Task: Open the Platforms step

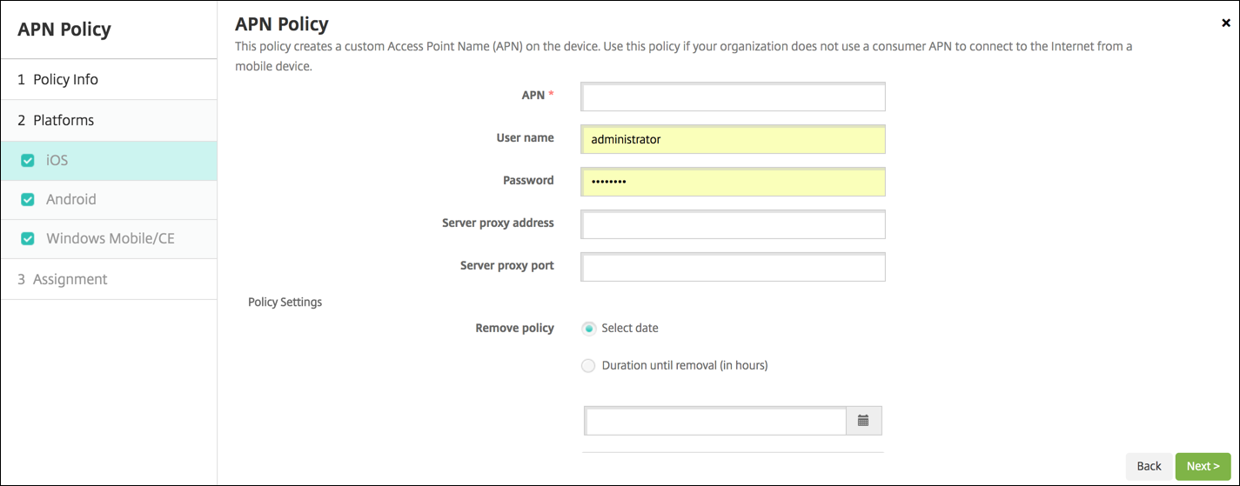Action: coord(64,120)
